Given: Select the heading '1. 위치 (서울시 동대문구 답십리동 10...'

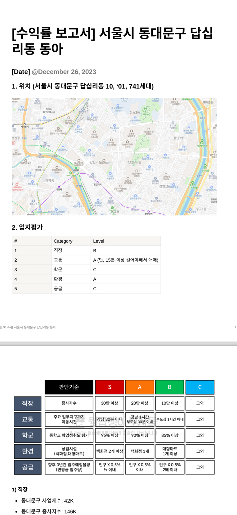Looking at the screenshot, I should click(x=83, y=86).
